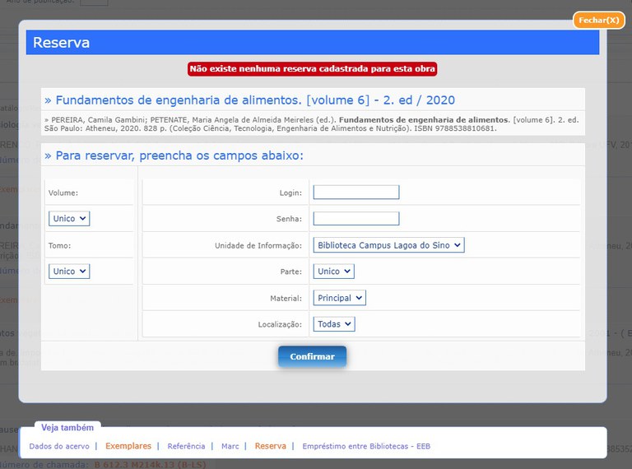Click the bibliographic citation with ISBN 9788538810681

click(x=311, y=124)
